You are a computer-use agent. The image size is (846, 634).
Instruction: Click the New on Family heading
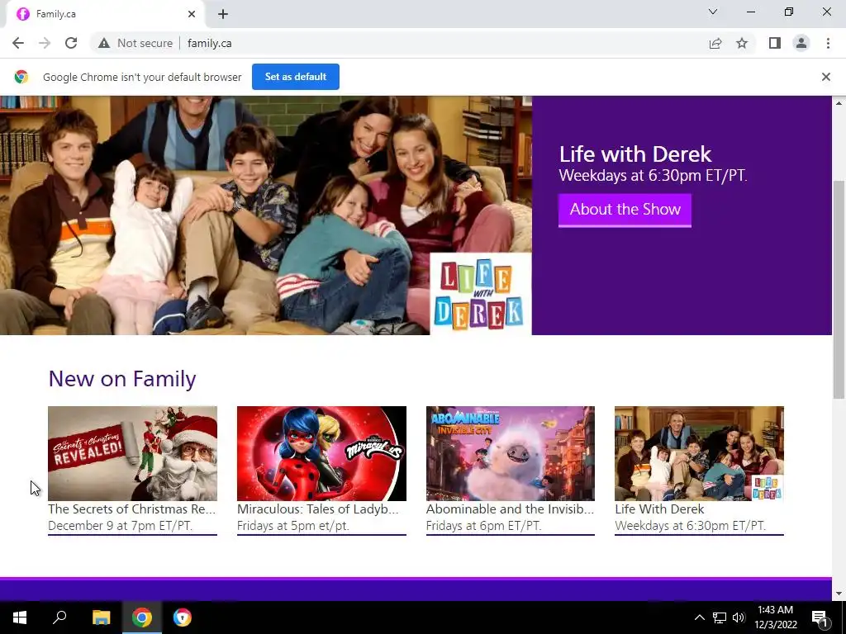click(122, 379)
